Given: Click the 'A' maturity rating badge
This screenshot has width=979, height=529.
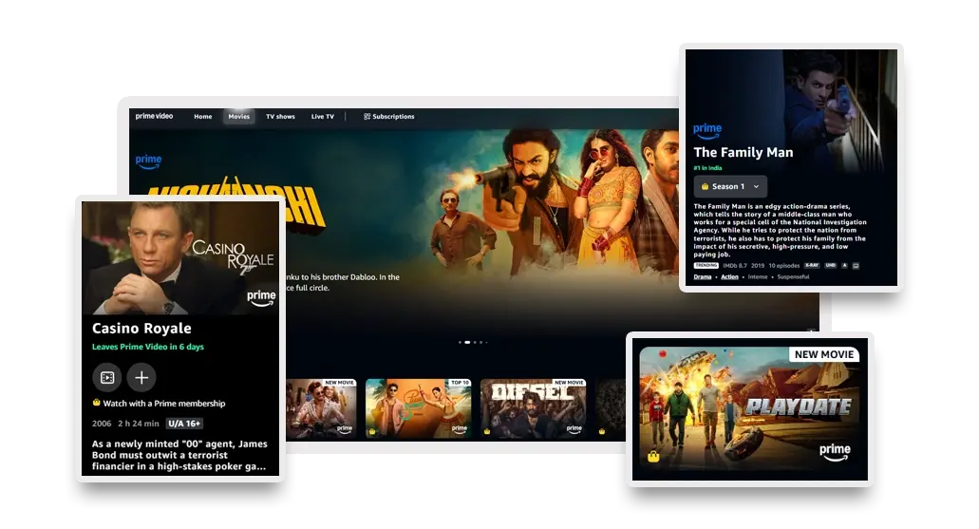Looking at the screenshot, I should coord(845,265).
